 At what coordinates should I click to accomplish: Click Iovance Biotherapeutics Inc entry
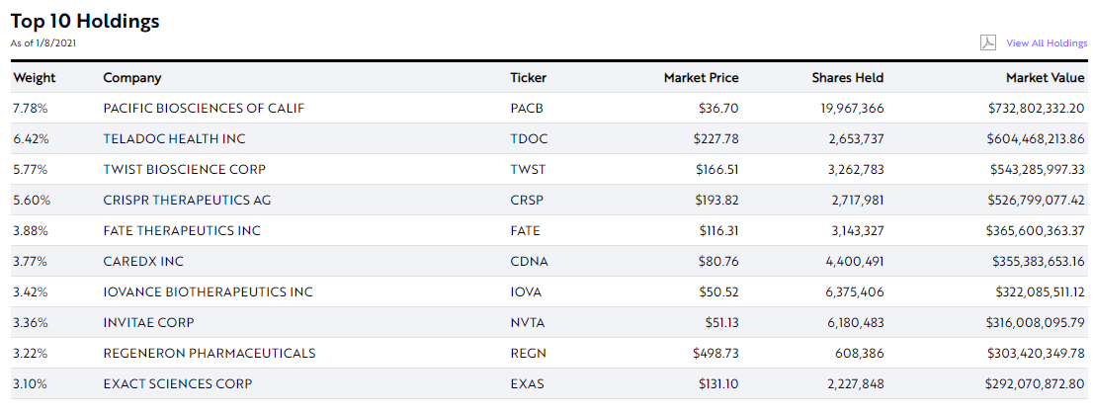(x=208, y=292)
